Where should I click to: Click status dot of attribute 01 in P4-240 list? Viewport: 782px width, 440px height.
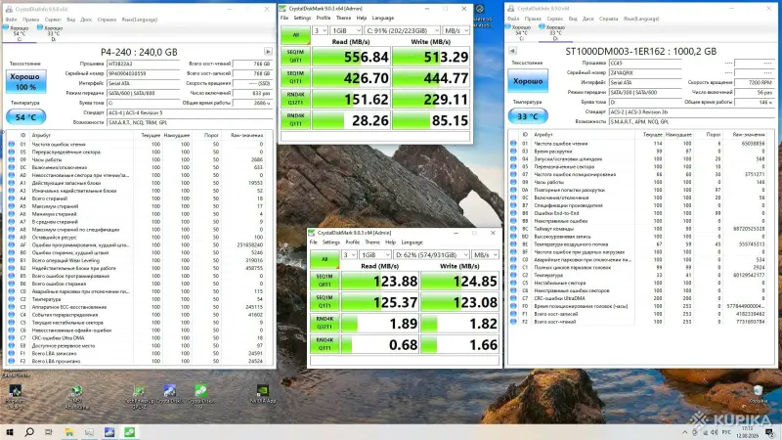12,144
